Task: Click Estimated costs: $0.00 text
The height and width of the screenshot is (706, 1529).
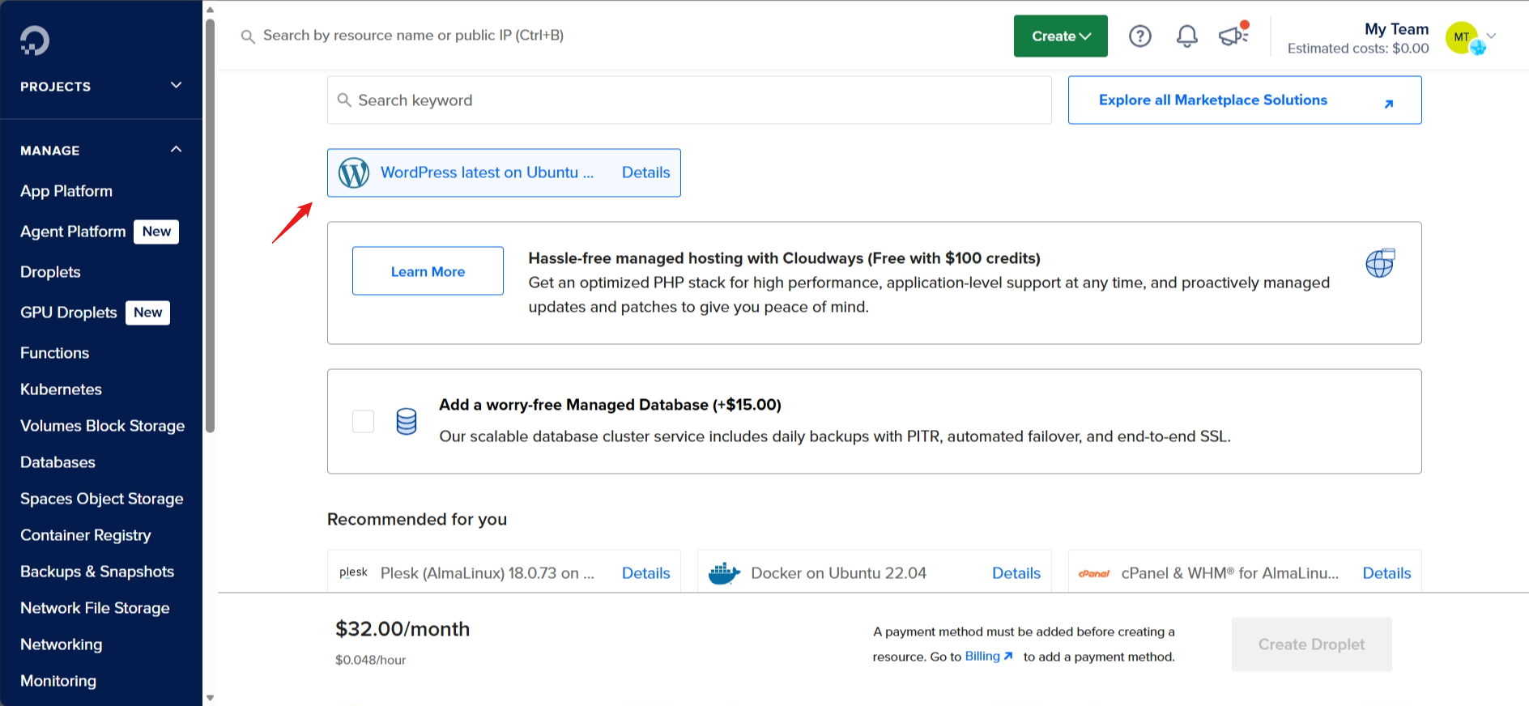Action: click(x=1358, y=49)
